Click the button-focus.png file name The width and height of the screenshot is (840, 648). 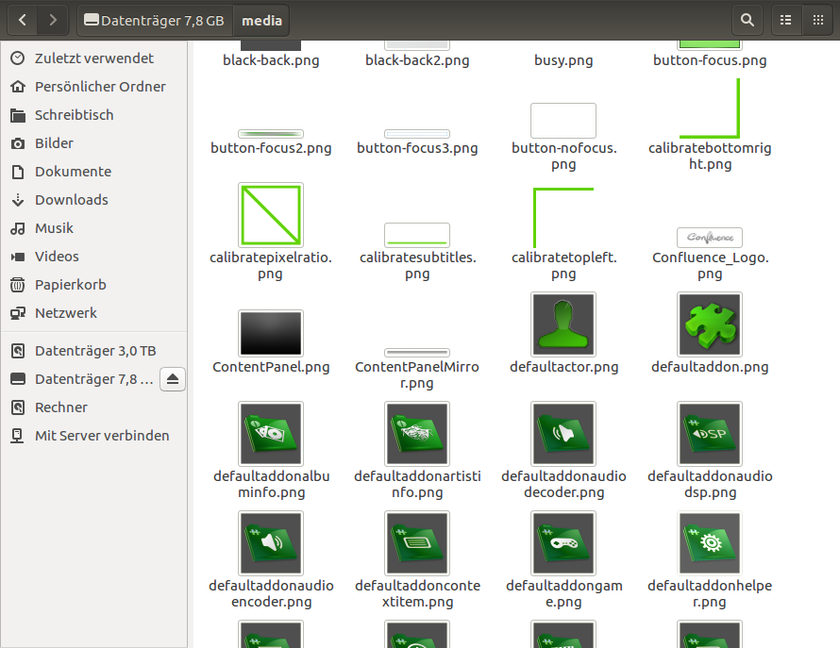click(x=710, y=60)
